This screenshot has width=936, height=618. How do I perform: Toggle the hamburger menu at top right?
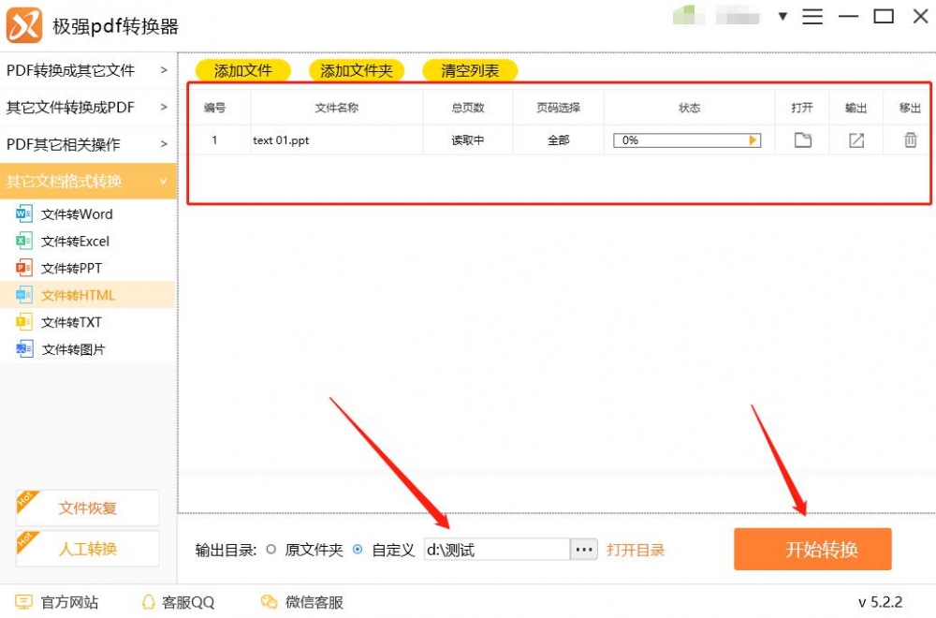pyautogui.click(x=812, y=16)
